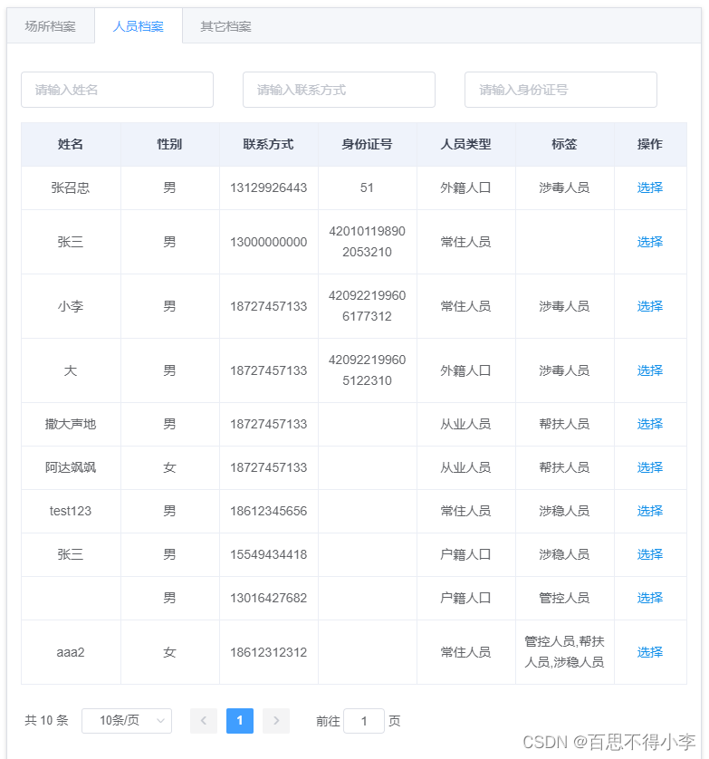Select 选择 for 撒大声地

(x=649, y=424)
